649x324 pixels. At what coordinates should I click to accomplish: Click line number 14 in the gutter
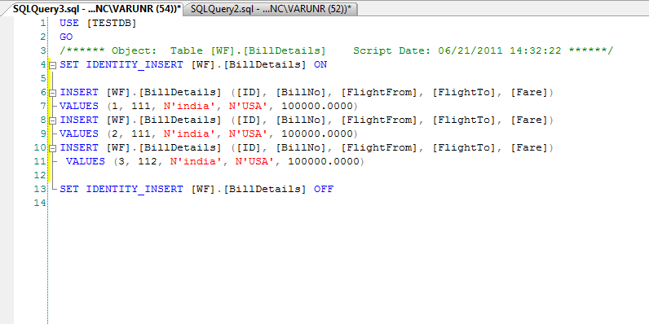[x=40, y=203]
